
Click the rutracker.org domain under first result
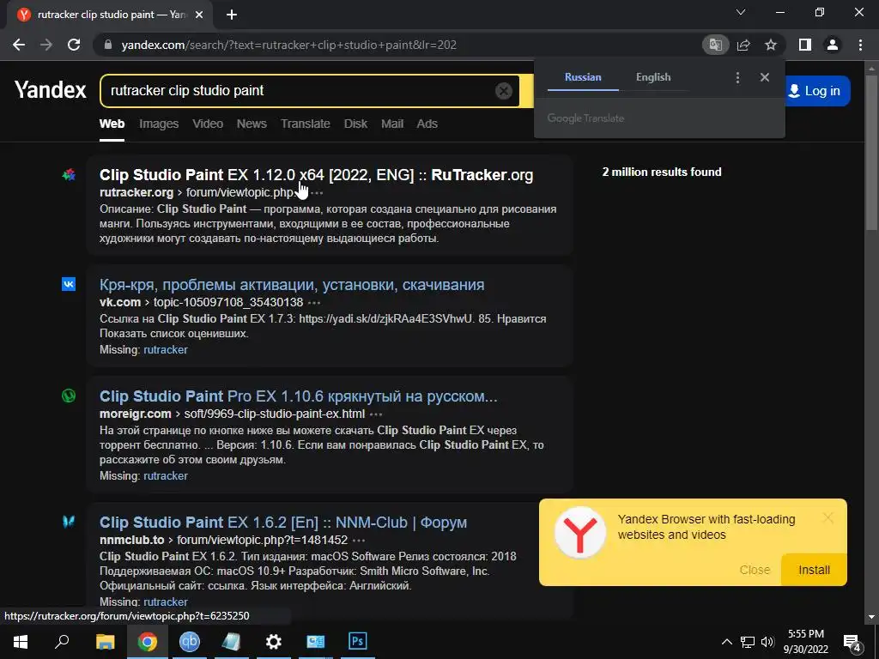(136, 192)
